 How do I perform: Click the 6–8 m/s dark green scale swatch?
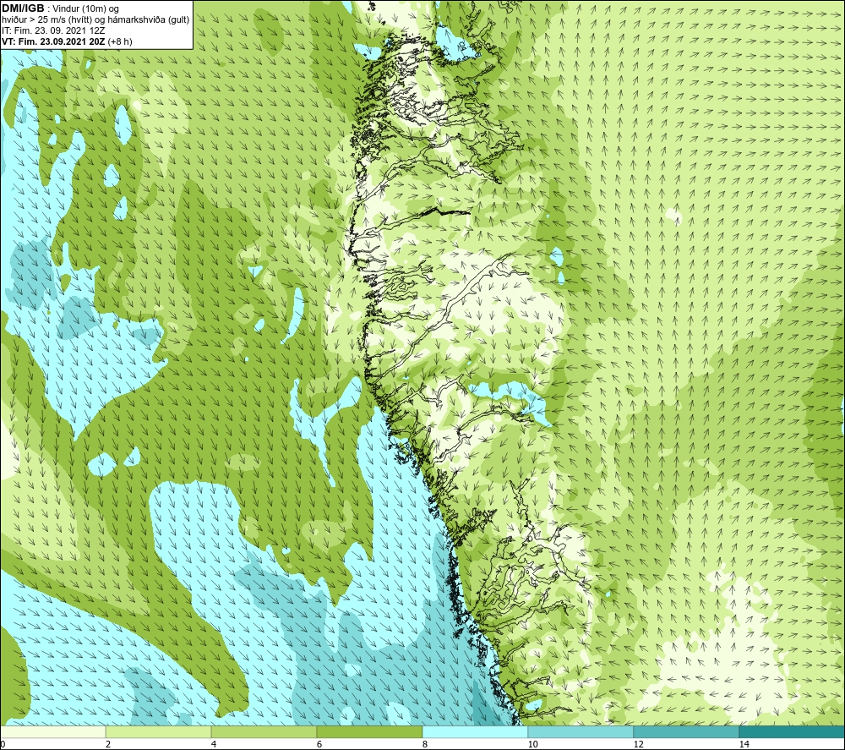[370, 731]
